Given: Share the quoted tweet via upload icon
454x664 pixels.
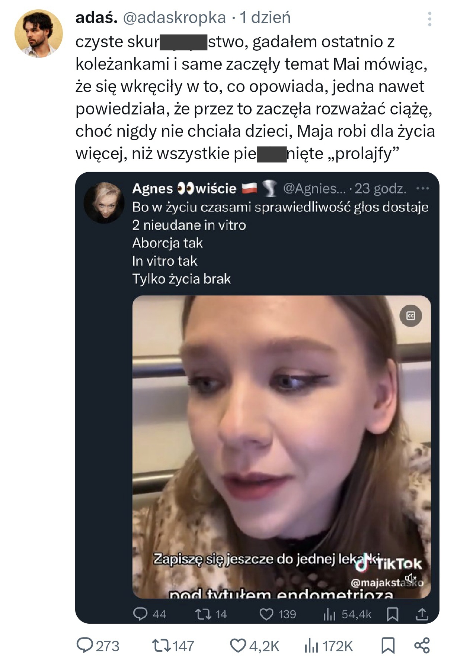Looking at the screenshot, I should click(x=422, y=614).
